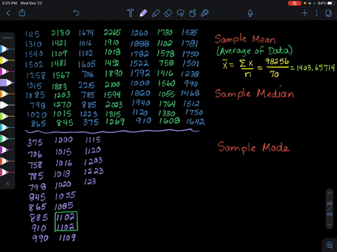
Task: Tap the microphone to record audio
Action: (x=250, y=13)
